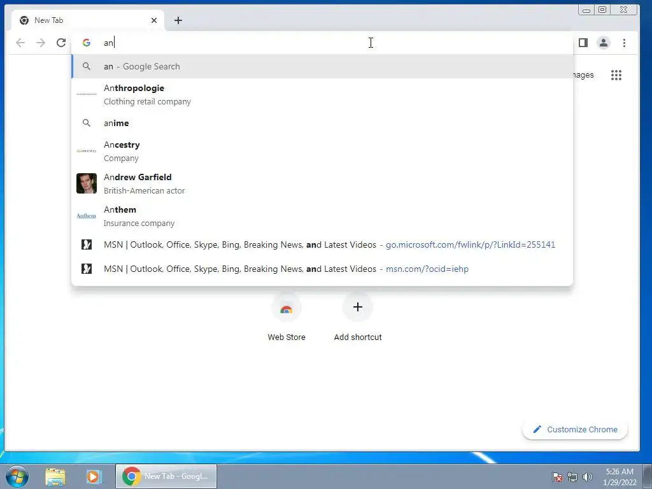Open Chrome's three-dot menu
Image resolution: width=652 pixels, height=489 pixels.
click(x=624, y=43)
